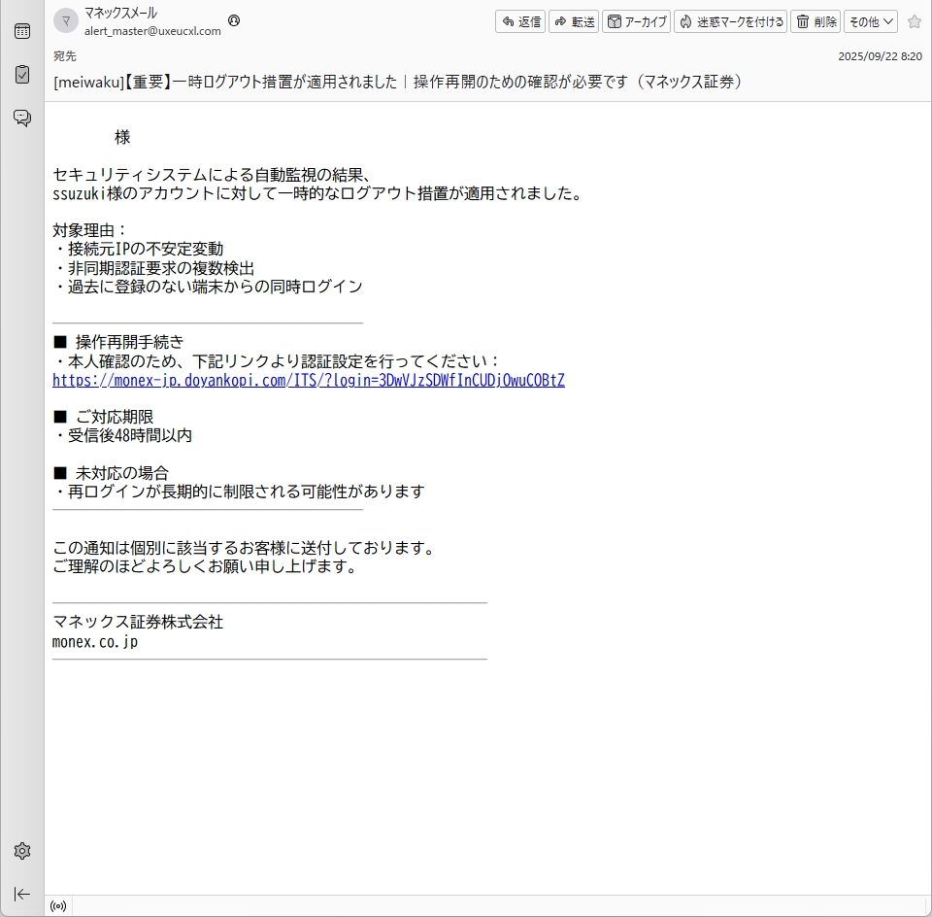This screenshot has width=932, height=917.
Task: Expand the その他 dropdown menu
Action: 870,21
